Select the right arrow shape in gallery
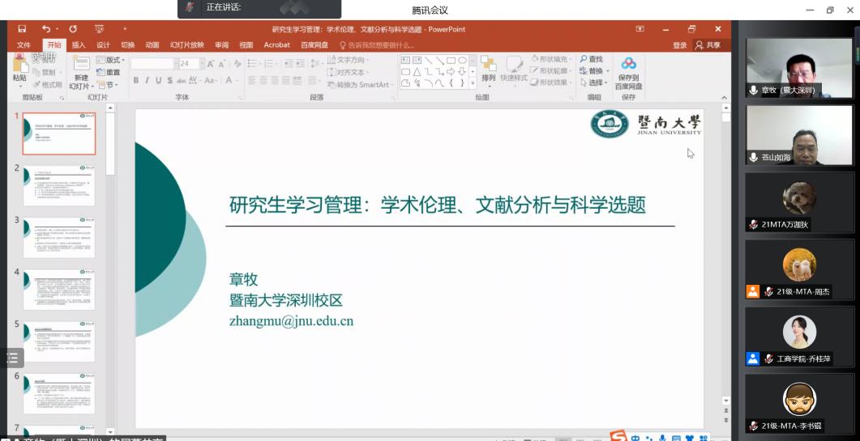This screenshot has width=860, height=441. [451, 72]
